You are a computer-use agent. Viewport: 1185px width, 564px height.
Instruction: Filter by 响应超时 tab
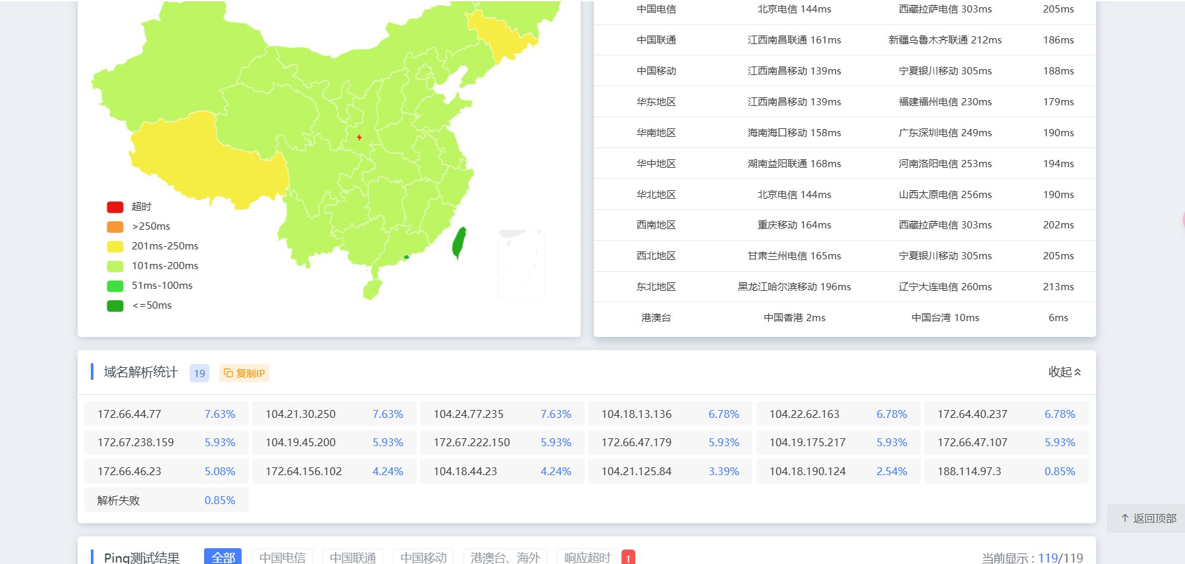(587, 557)
